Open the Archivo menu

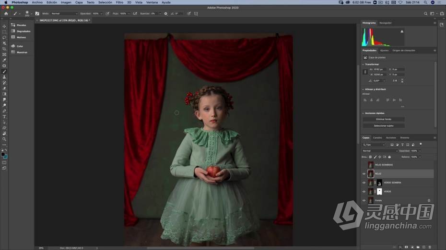pos(37,2)
